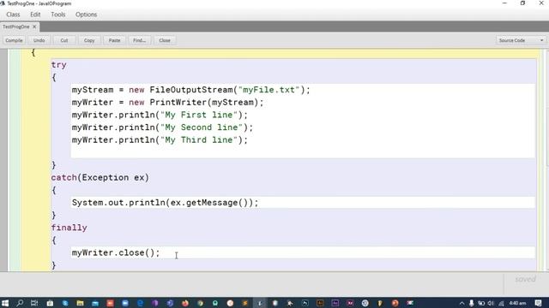Viewport: 549px width, 308px height.
Task: Open Windows search from the taskbar
Action: tap(20, 303)
